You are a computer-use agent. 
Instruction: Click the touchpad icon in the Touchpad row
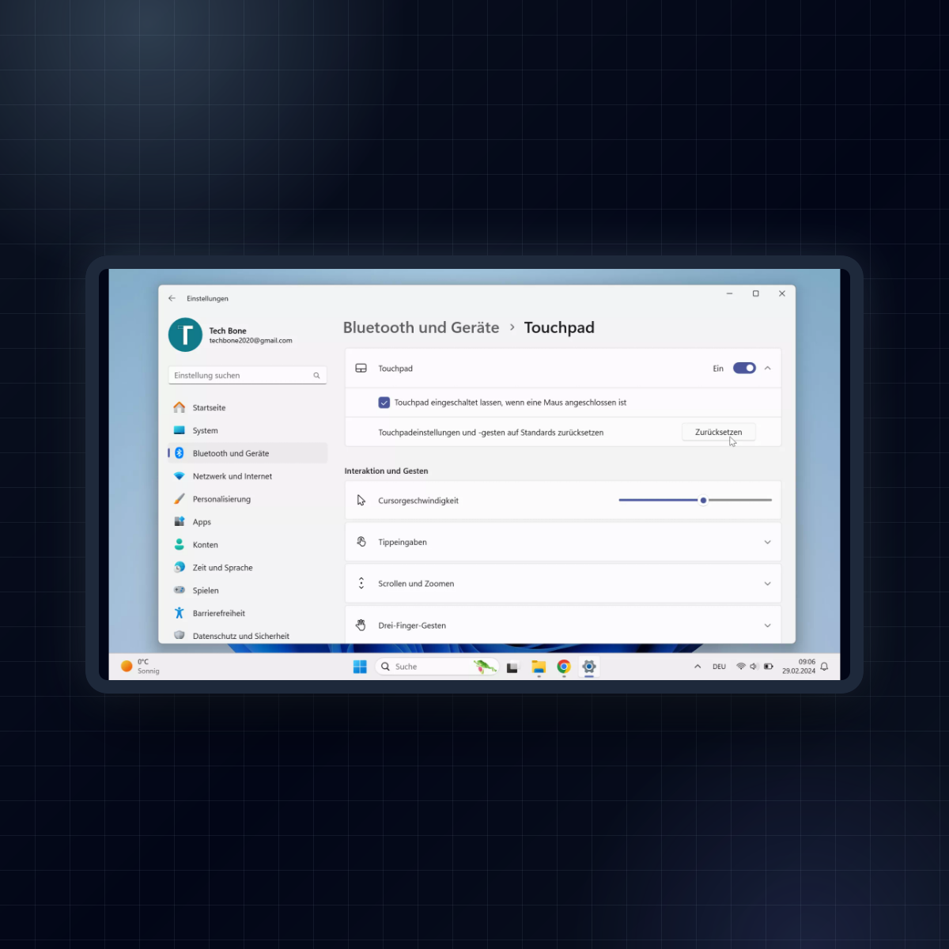point(361,369)
